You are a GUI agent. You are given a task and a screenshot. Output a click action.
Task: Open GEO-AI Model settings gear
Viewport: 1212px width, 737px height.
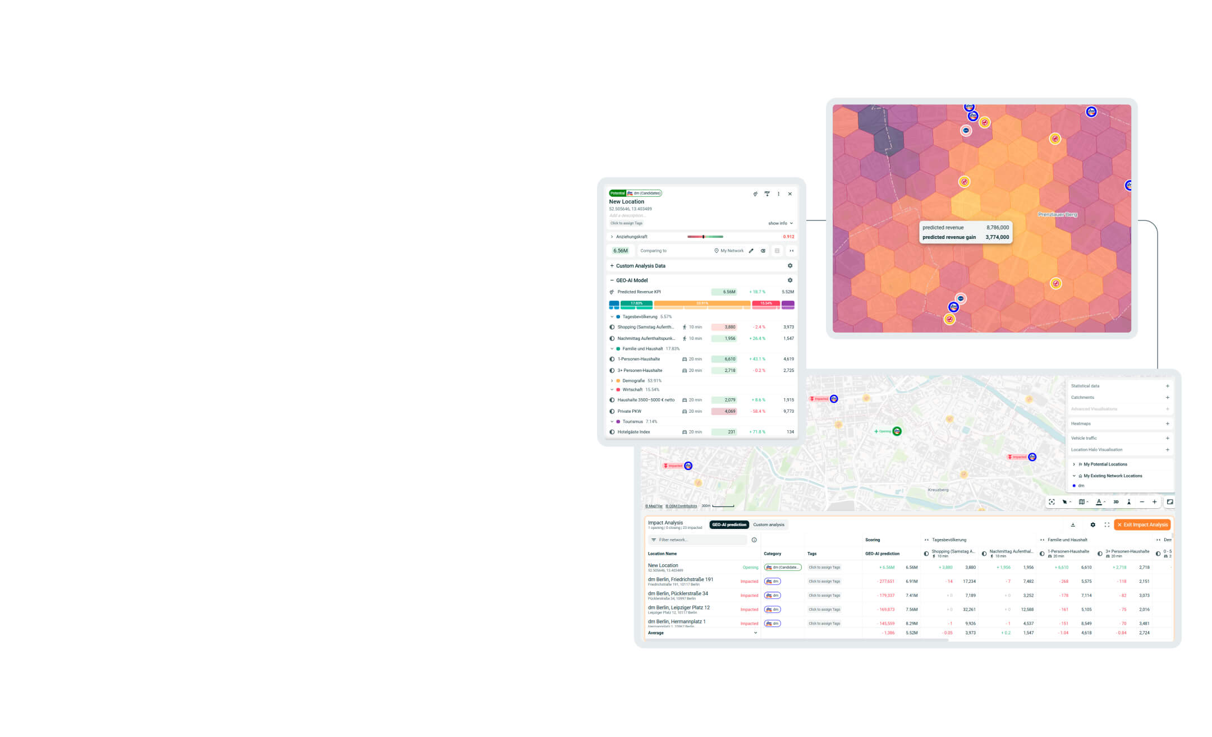tap(790, 280)
